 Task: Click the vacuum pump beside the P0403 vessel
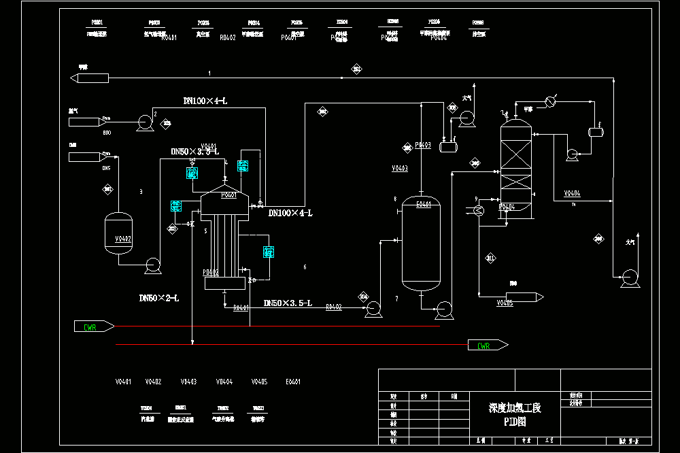466,119
